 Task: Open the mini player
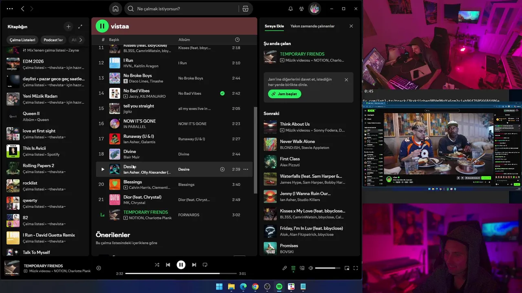point(347,268)
